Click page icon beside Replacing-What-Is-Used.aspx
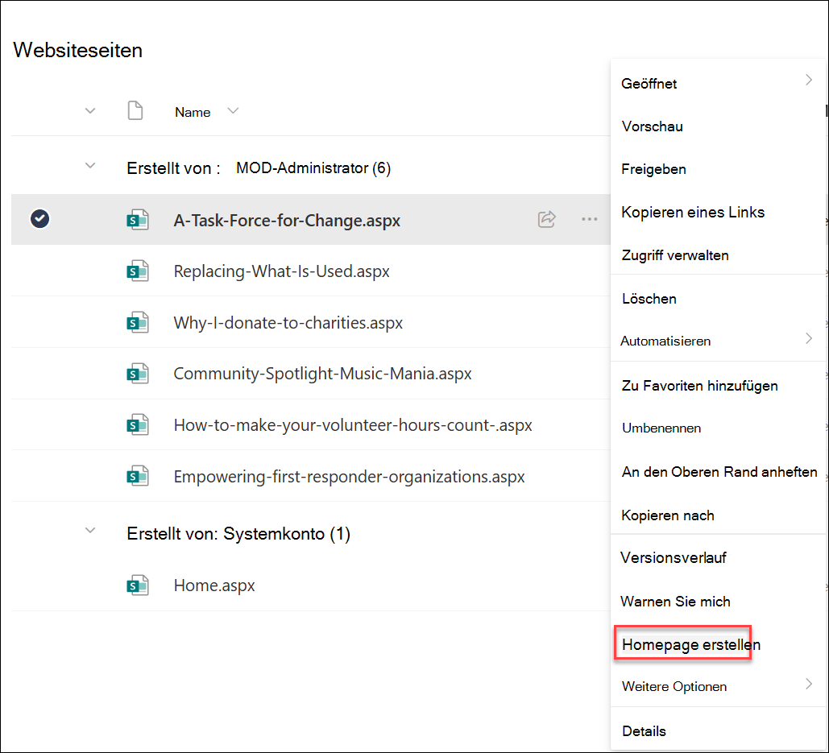The image size is (829, 753). (138, 271)
